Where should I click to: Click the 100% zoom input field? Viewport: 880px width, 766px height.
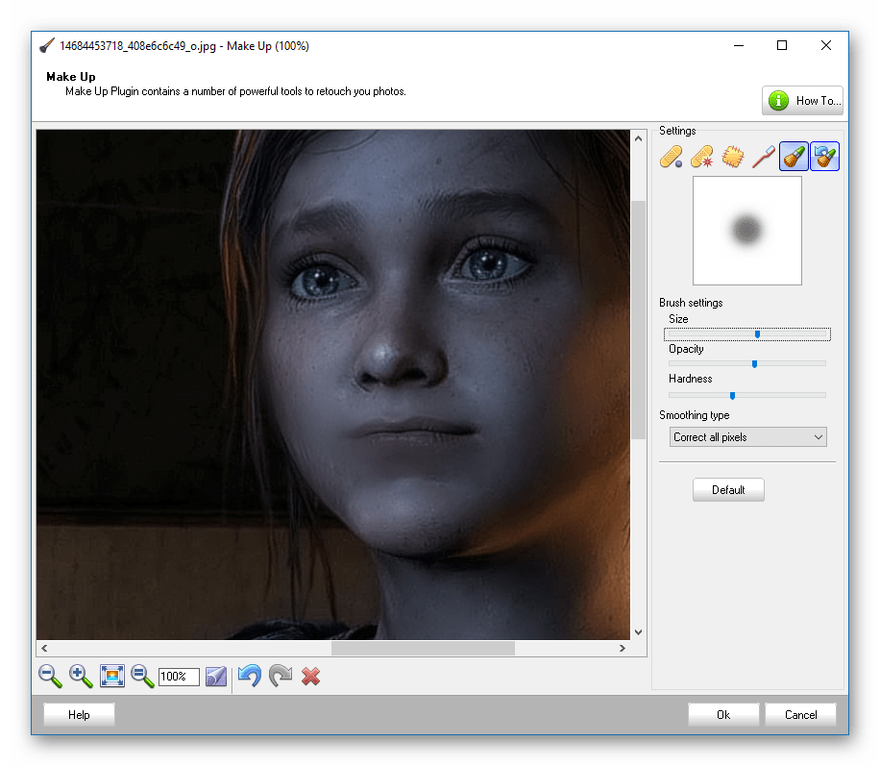point(179,677)
